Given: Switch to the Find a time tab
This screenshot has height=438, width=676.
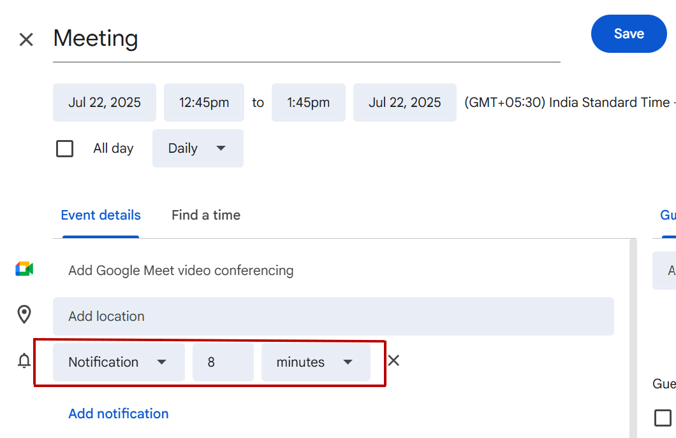Looking at the screenshot, I should (x=205, y=215).
